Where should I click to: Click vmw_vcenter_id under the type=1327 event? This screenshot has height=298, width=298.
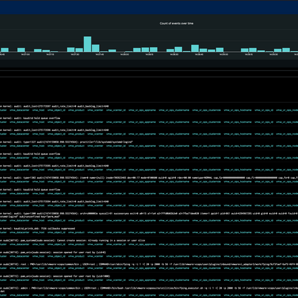116,146
